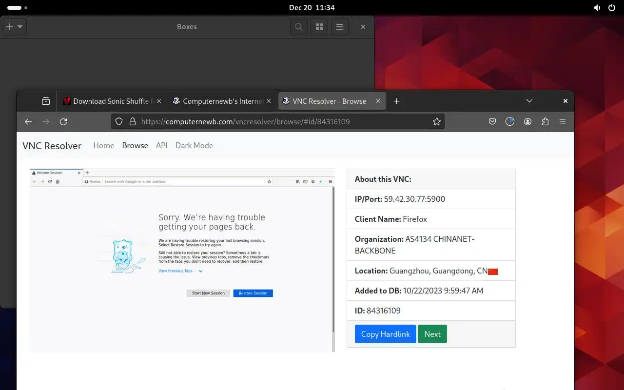This screenshot has width=624, height=390.
Task: Click the Client Name: Firefox row
Action: tap(431, 219)
